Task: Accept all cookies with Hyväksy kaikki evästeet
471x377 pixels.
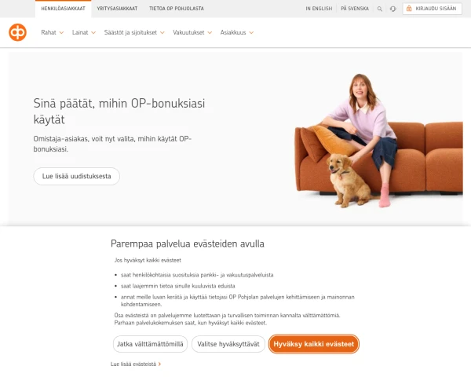Action: [x=313, y=344]
